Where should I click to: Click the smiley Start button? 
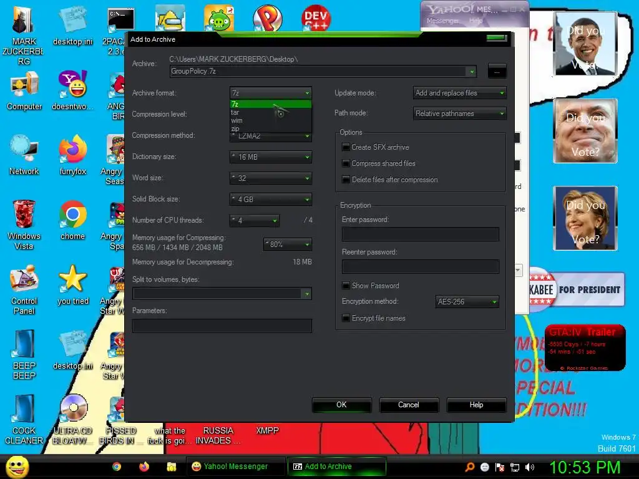click(17, 467)
